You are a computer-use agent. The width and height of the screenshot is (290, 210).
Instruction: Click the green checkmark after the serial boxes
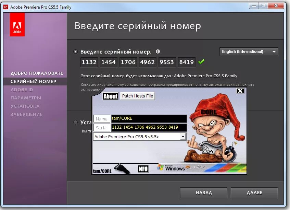point(201,61)
